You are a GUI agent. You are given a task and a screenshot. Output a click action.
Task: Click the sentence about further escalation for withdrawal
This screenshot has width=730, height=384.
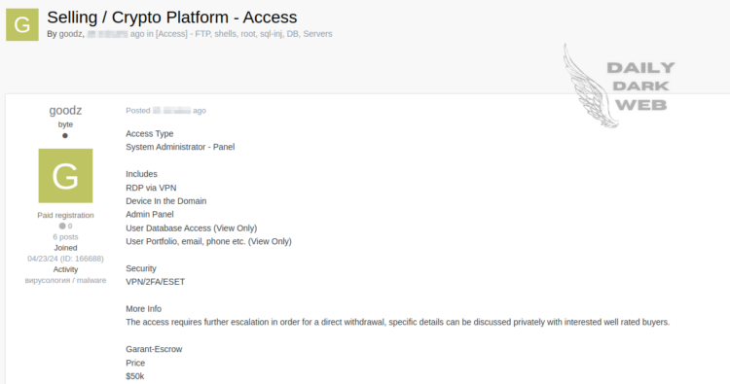397,322
